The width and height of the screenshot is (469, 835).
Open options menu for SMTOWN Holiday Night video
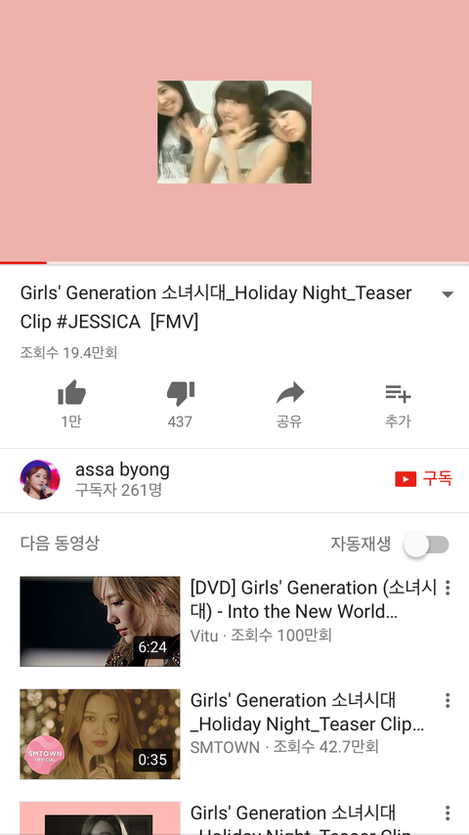pos(448,700)
